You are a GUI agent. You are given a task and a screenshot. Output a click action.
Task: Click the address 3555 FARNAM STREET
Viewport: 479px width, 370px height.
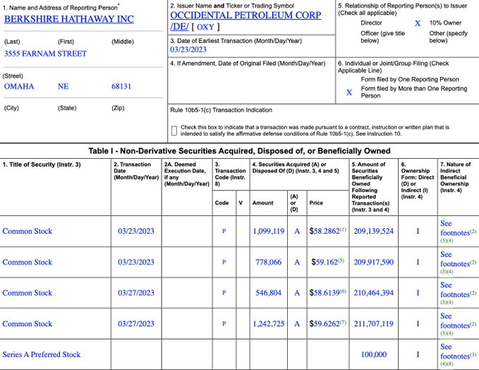46,54
